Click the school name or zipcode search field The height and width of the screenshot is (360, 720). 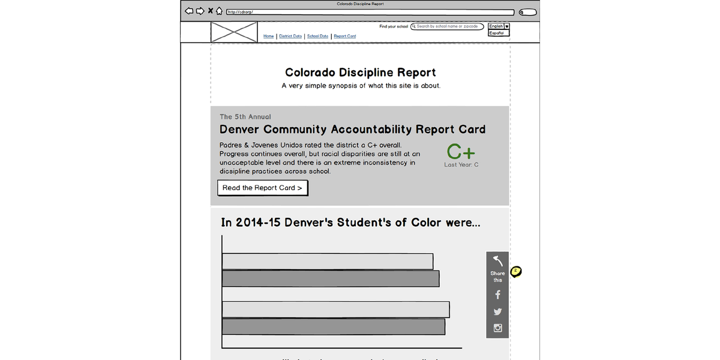447,26
